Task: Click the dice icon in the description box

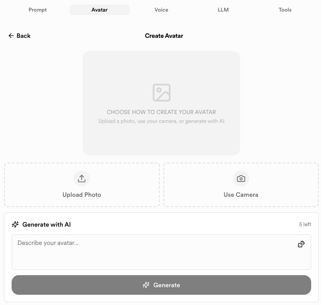Action: pyautogui.click(x=301, y=244)
